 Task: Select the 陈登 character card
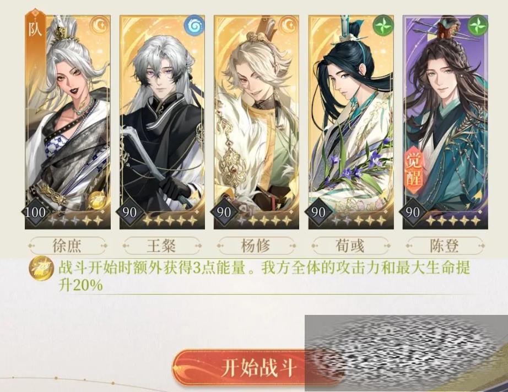(445, 122)
